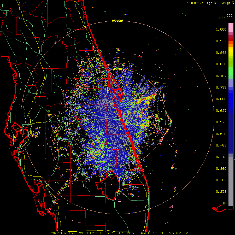The image size is (235, 235).
Task: Select the 0.893 scale value
Action: pos(221,52)
